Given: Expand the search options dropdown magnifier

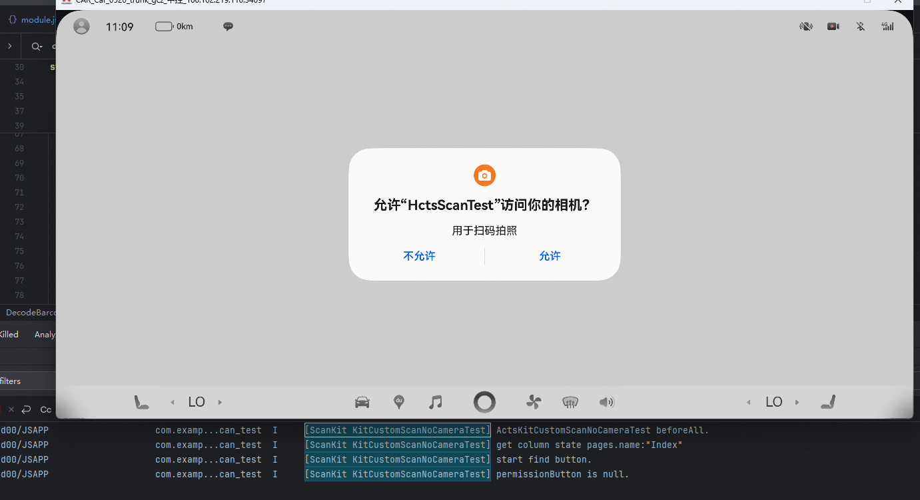Looking at the screenshot, I should pyautogui.click(x=37, y=47).
